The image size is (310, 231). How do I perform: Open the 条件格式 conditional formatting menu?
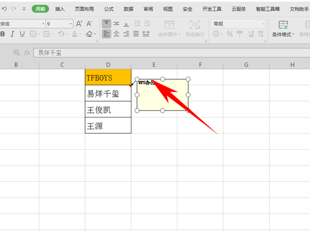(283, 29)
